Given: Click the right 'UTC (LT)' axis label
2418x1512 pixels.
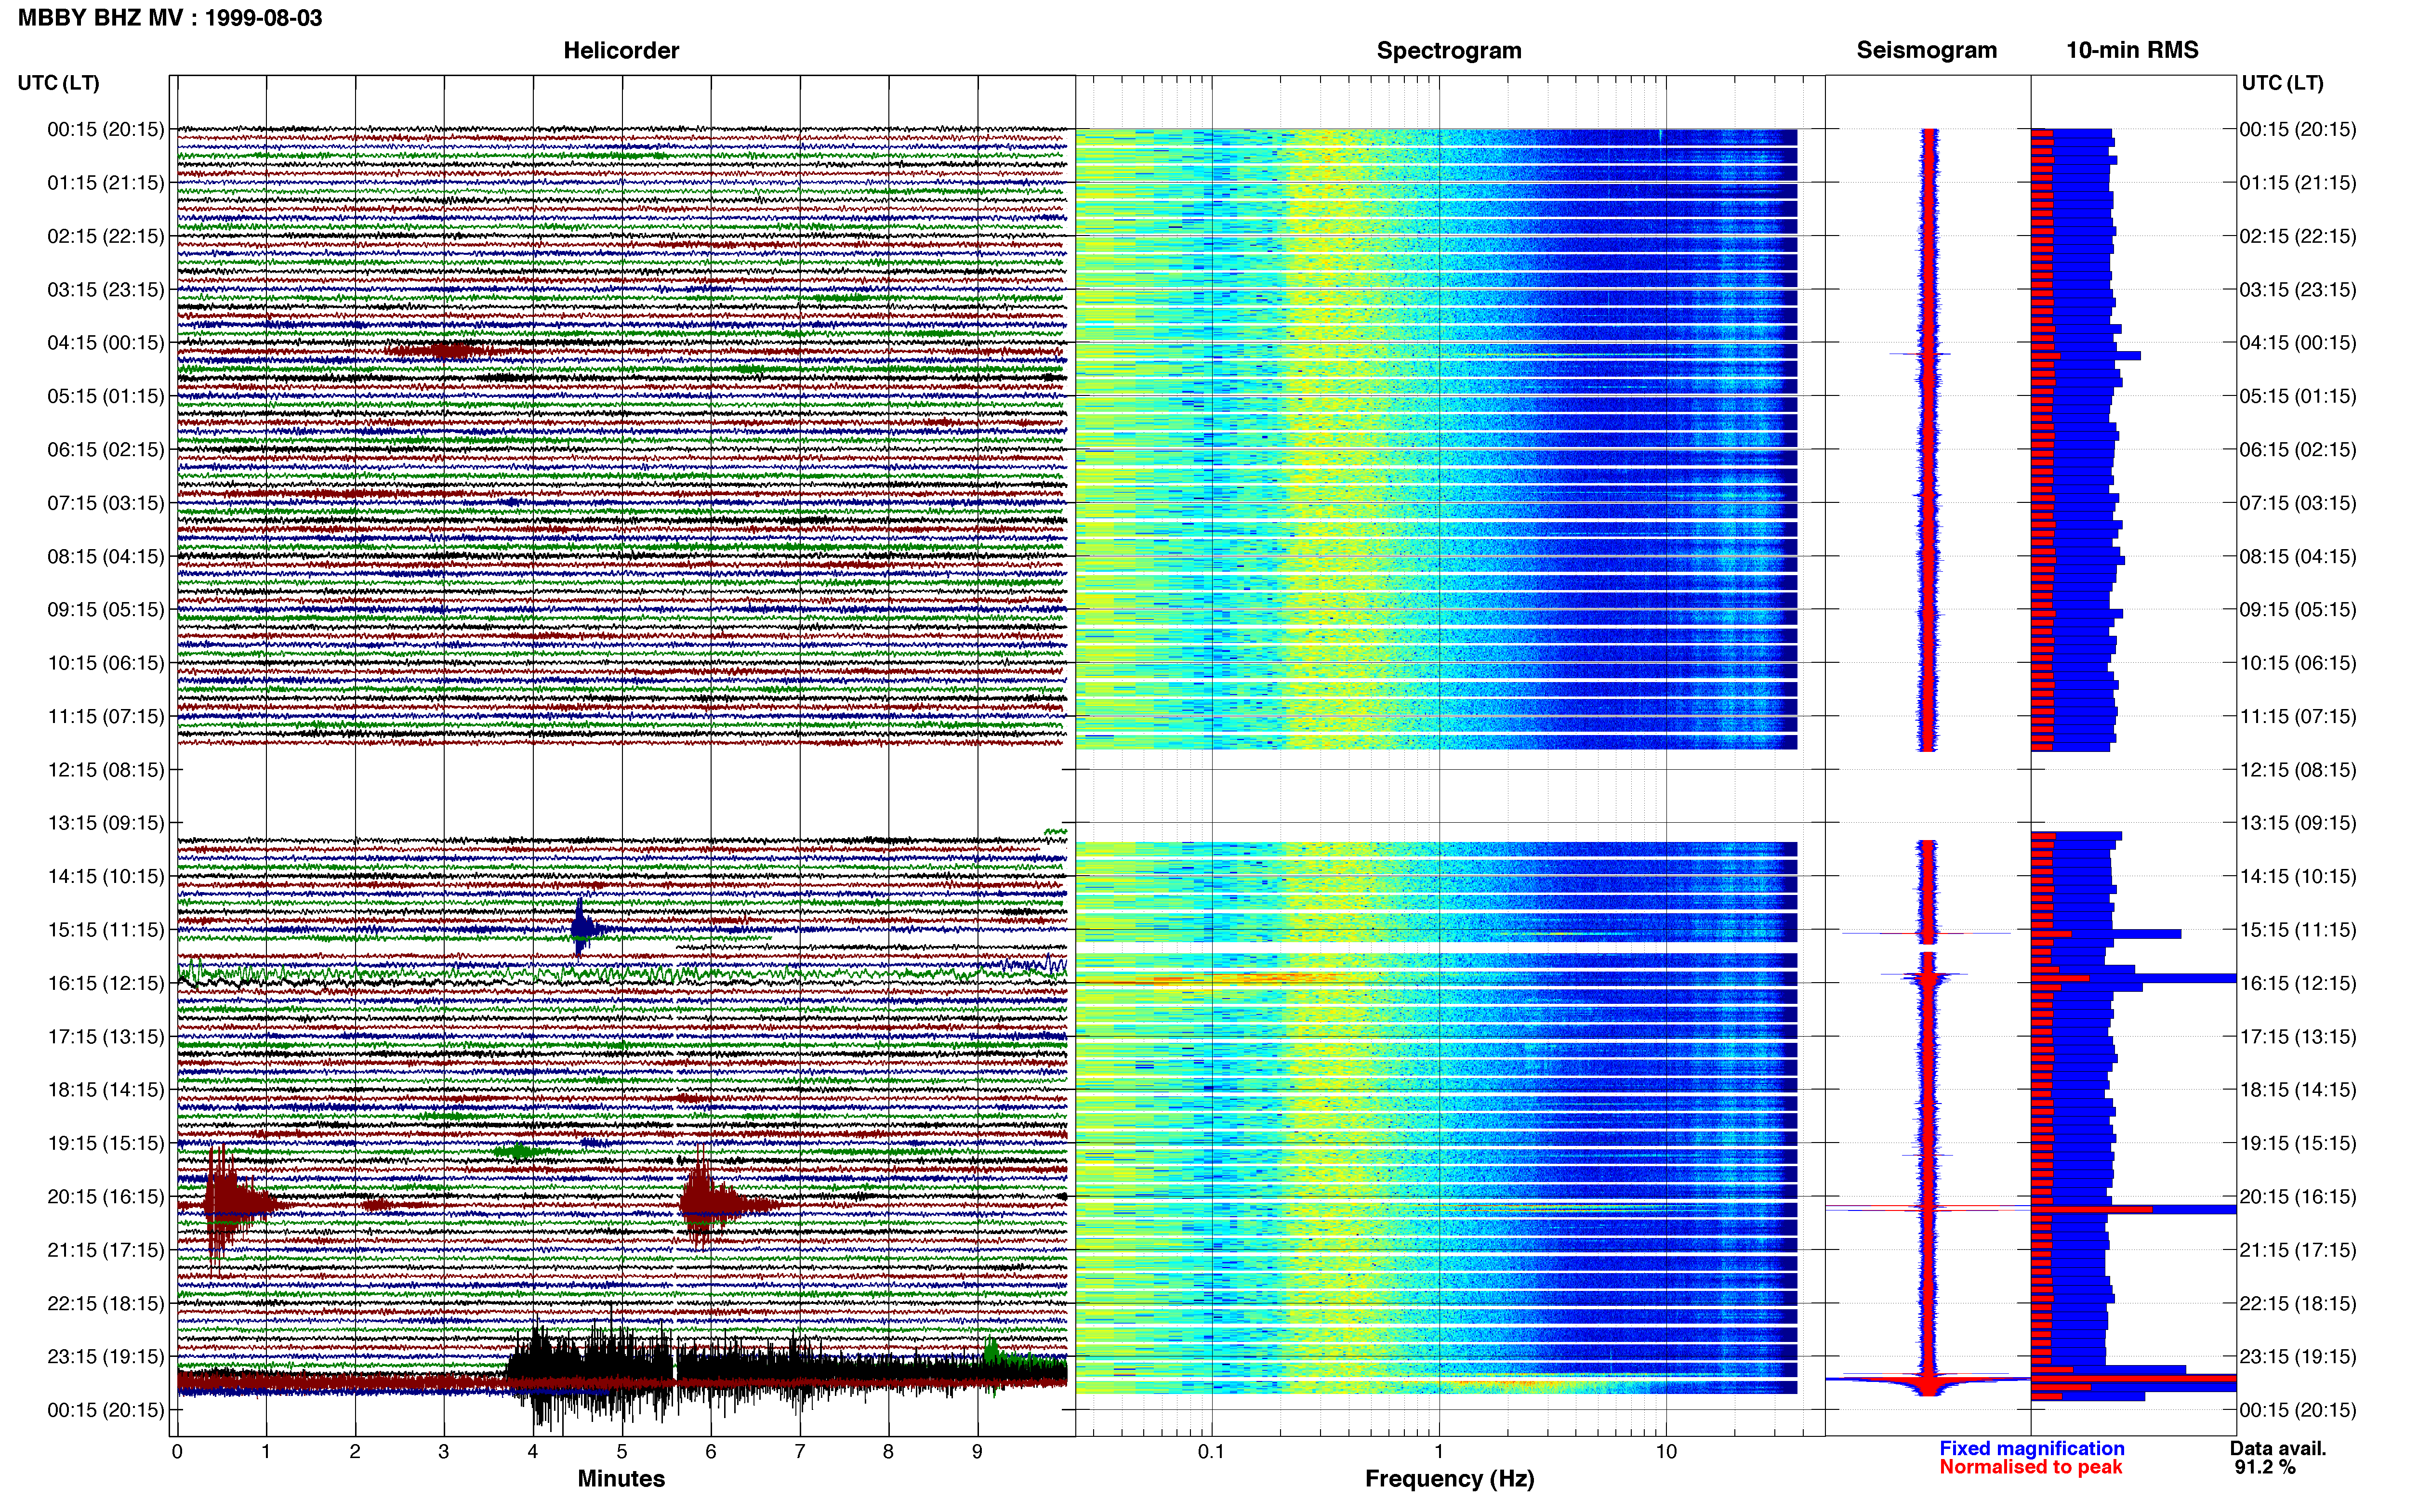Looking at the screenshot, I should pyautogui.click(x=2282, y=83).
